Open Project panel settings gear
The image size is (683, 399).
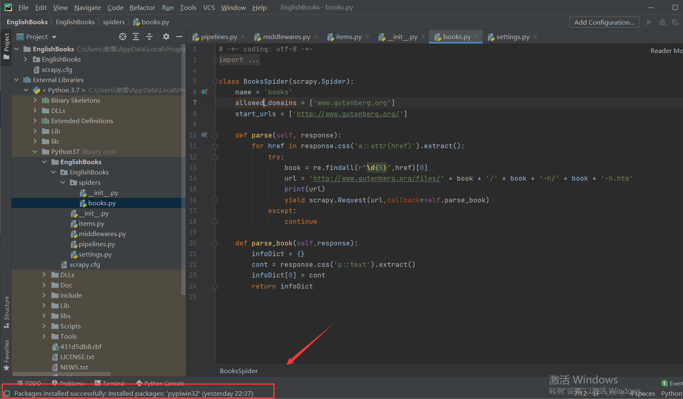[166, 37]
